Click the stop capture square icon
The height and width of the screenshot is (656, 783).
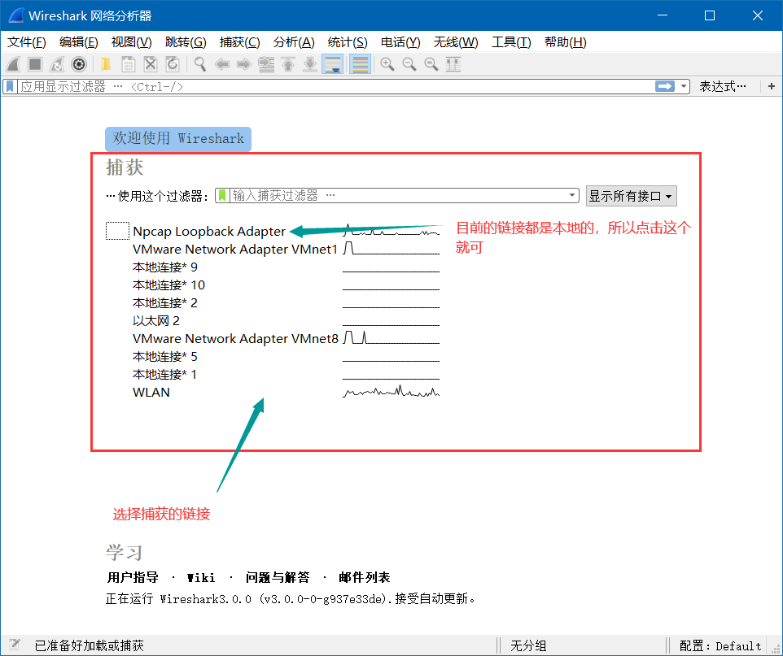point(35,64)
